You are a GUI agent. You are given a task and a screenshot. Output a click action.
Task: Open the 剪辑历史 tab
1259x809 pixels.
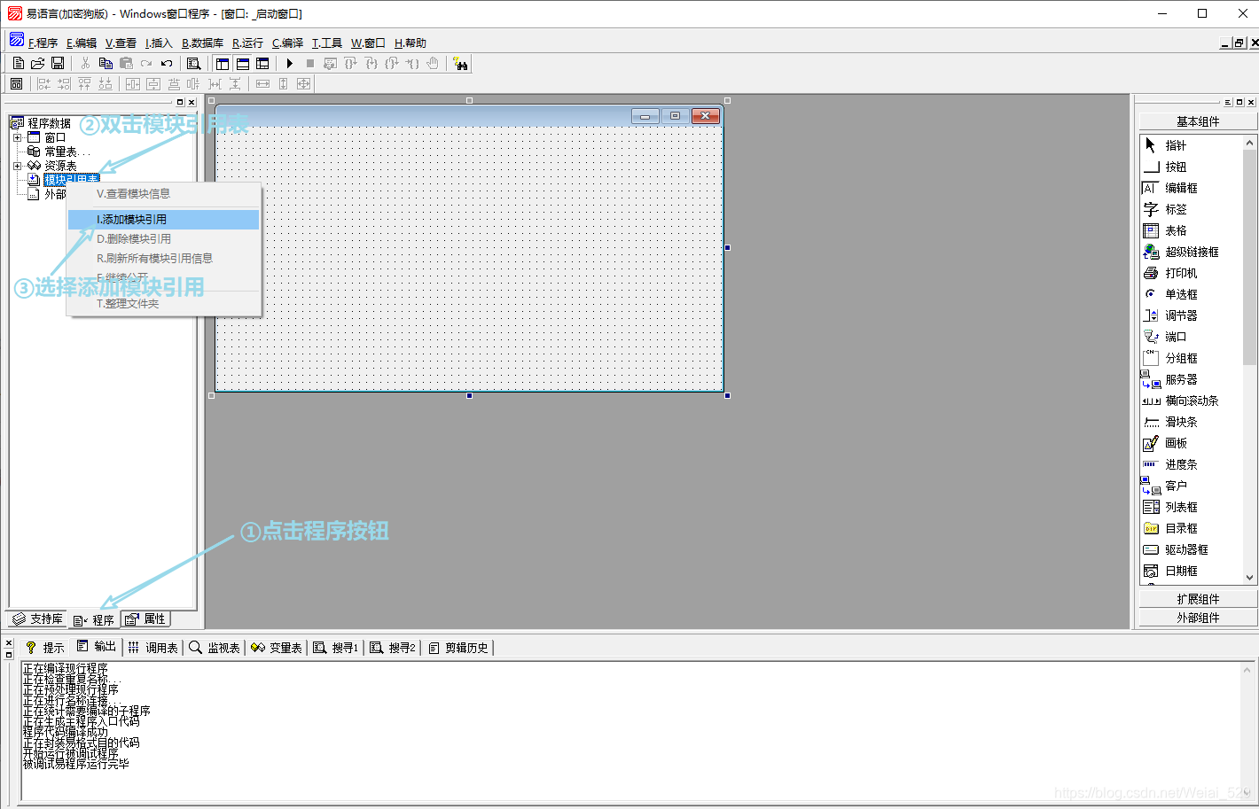pyautogui.click(x=458, y=648)
